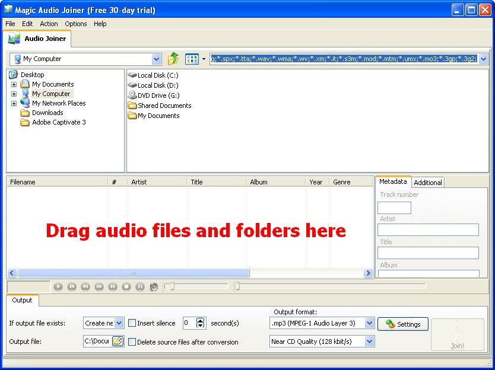Viewport: 495px width, 370px height.
Task: Open the Output format dropdown
Action: 369,323
